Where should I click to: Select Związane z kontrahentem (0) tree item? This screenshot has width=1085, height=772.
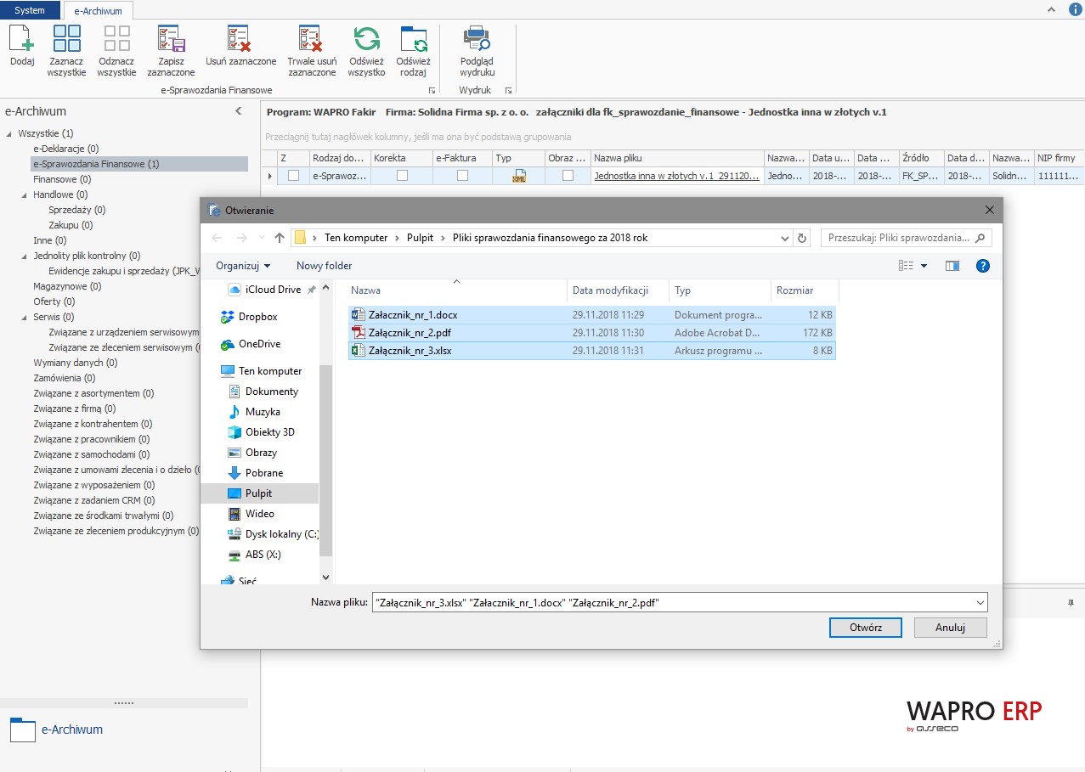pyautogui.click(x=93, y=424)
